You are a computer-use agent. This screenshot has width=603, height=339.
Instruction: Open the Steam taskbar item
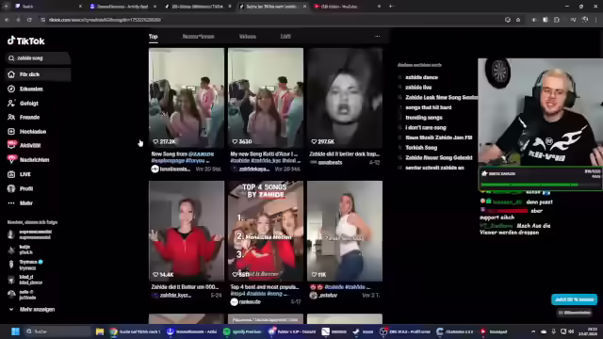pos(363,331)
